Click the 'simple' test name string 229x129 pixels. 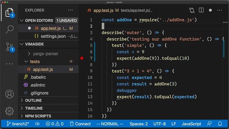(134, 46)
